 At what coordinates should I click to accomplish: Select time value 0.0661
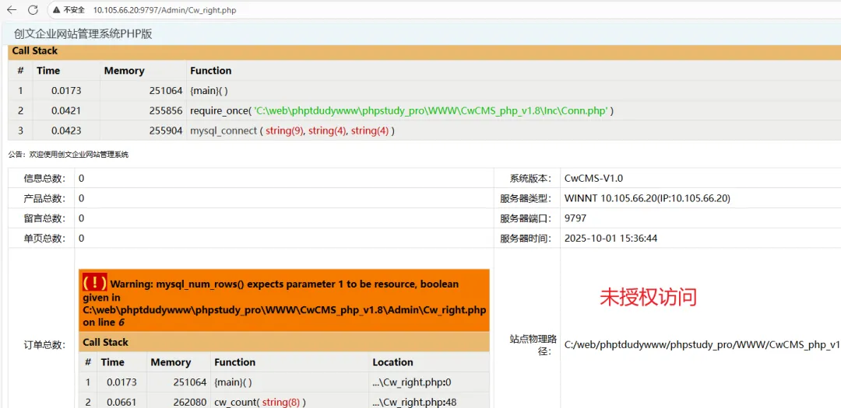click(x=121, y=402)
